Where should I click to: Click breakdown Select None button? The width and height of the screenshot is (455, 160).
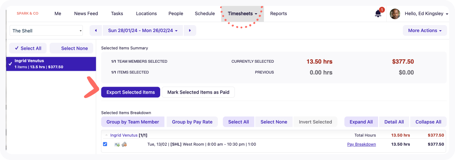click(x=274, y=122)
